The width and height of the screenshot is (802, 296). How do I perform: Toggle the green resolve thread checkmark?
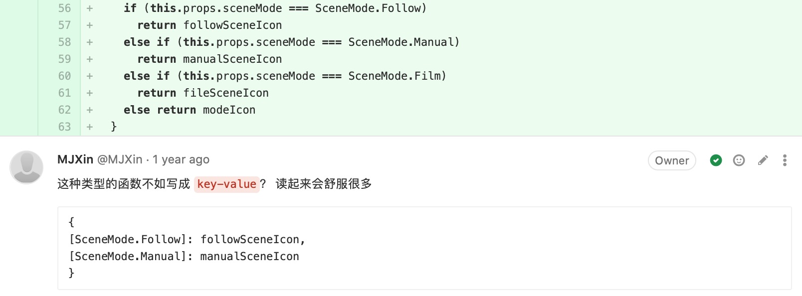click(x=716, y=160)
